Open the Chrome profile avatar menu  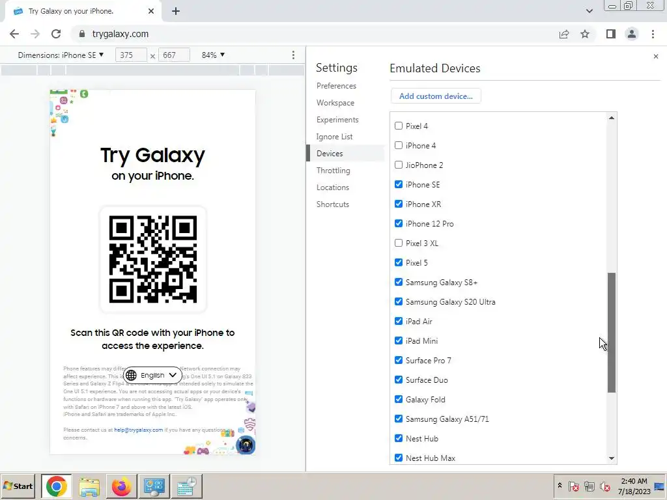tap(632, 34)
